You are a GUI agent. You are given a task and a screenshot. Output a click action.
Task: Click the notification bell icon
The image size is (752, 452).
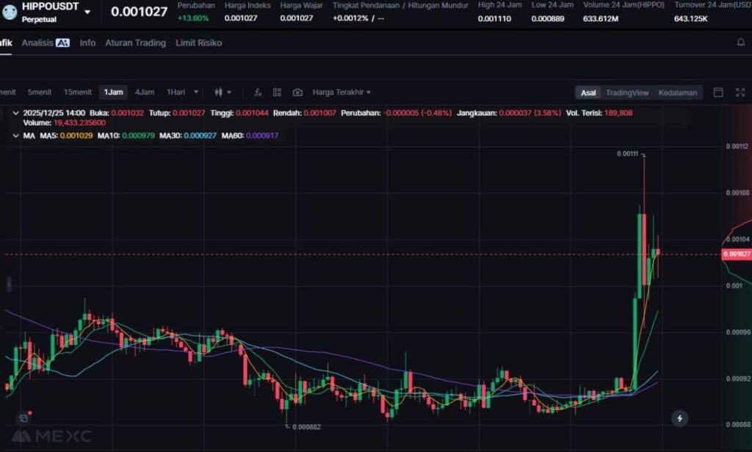[x=741, y=43]
